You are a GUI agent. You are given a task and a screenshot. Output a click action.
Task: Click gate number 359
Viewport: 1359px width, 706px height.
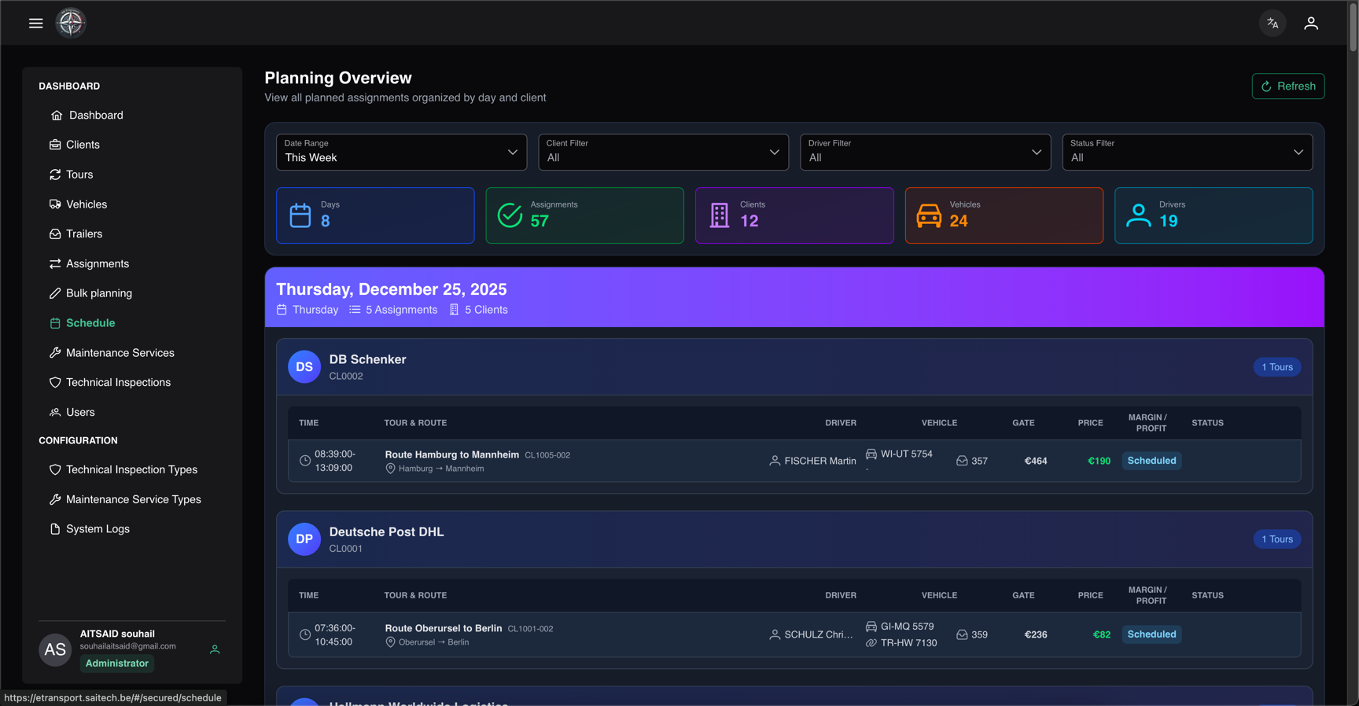click(979, 634)
